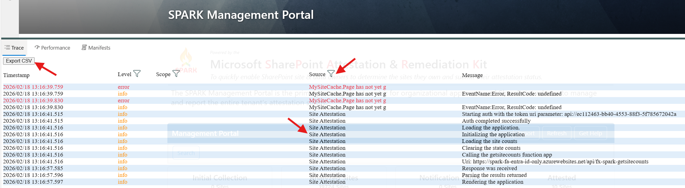Click the list icon on Trace tab
685x188 pixels.
click(x=7, y=47)
